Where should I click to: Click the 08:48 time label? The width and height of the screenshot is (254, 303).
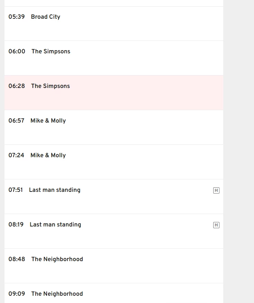[x=17, y=259]
